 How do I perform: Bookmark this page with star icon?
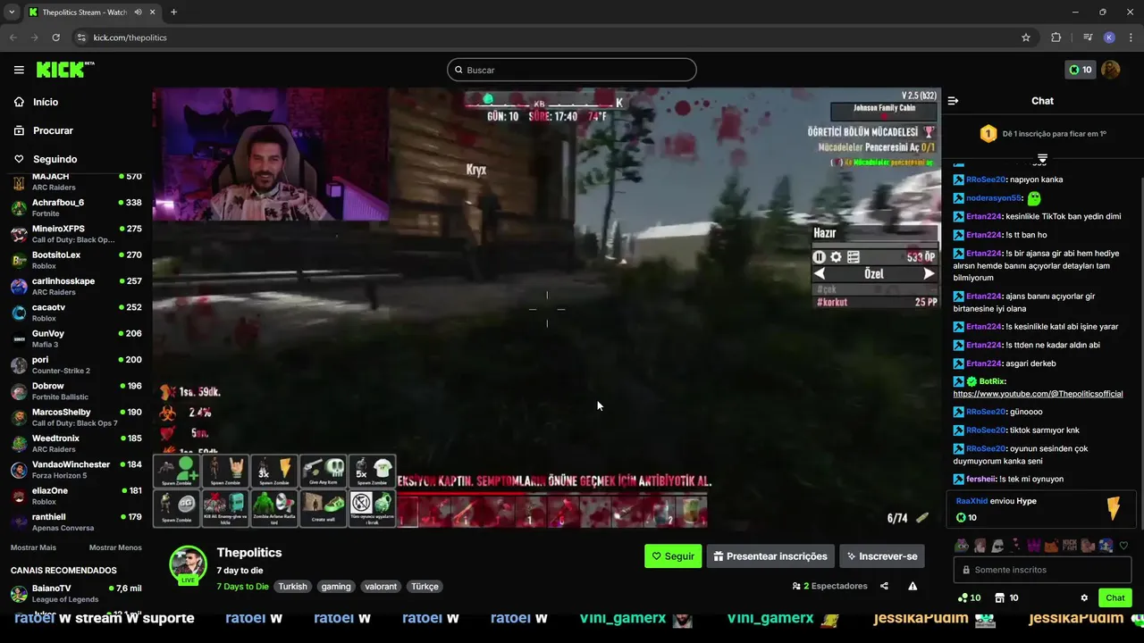click(x=1026, y=38)
